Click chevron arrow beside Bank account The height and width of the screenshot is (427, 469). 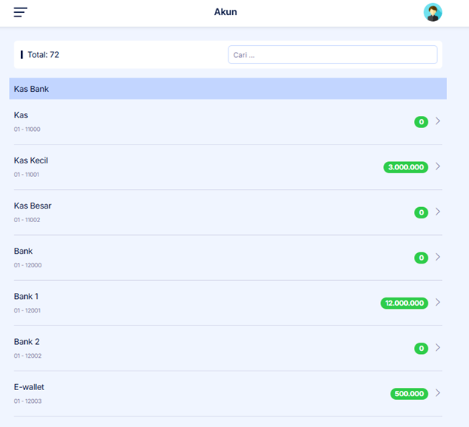point(438,257)
